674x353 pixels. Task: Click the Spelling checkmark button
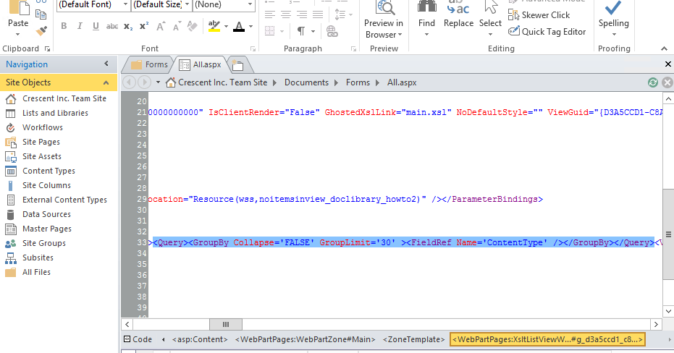tap(613, 18)
